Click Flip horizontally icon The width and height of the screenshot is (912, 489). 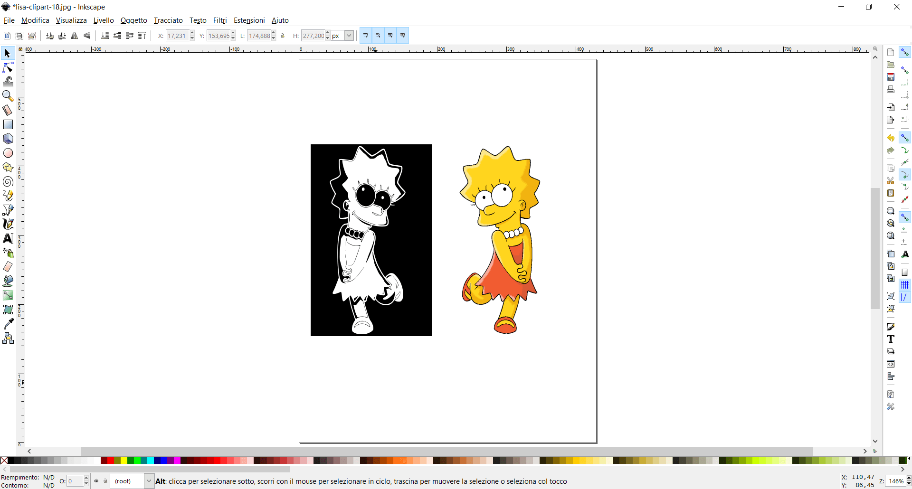(x=75, y=36)
